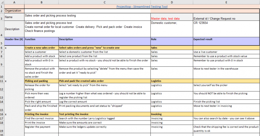
Task: Click the 'Print the invoice' cell
Action: point(41,123)
